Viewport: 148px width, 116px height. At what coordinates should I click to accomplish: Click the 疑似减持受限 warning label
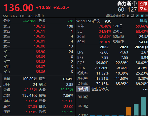coord(115,16)
